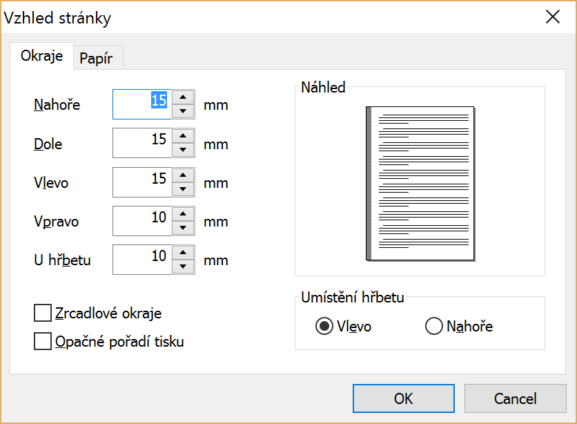Decrease the Dole margin value
The width and height of the screenshot is (577, 424).
pos(182,150)
